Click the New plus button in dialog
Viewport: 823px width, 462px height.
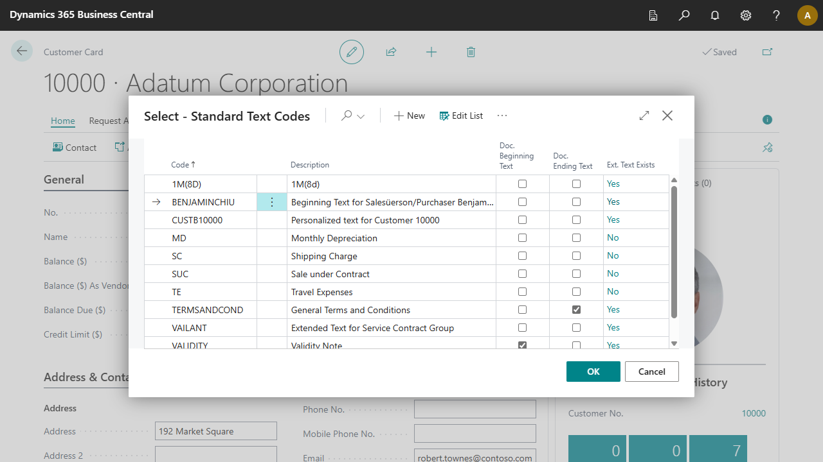(410, 116)
